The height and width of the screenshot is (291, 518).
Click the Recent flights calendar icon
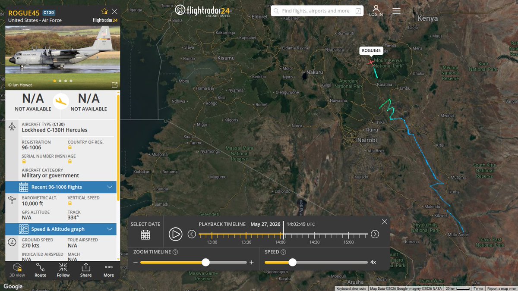[24, 187]
